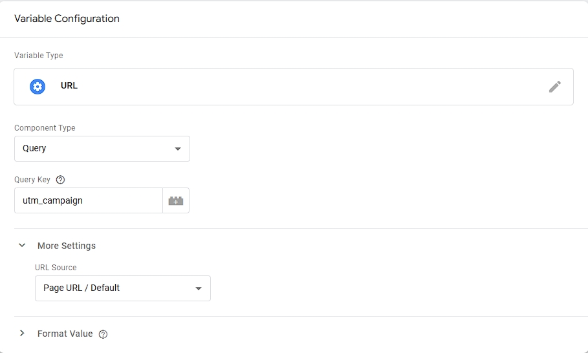Click the Query Key label text
This screenshot has width=588, height=353.
32,180
